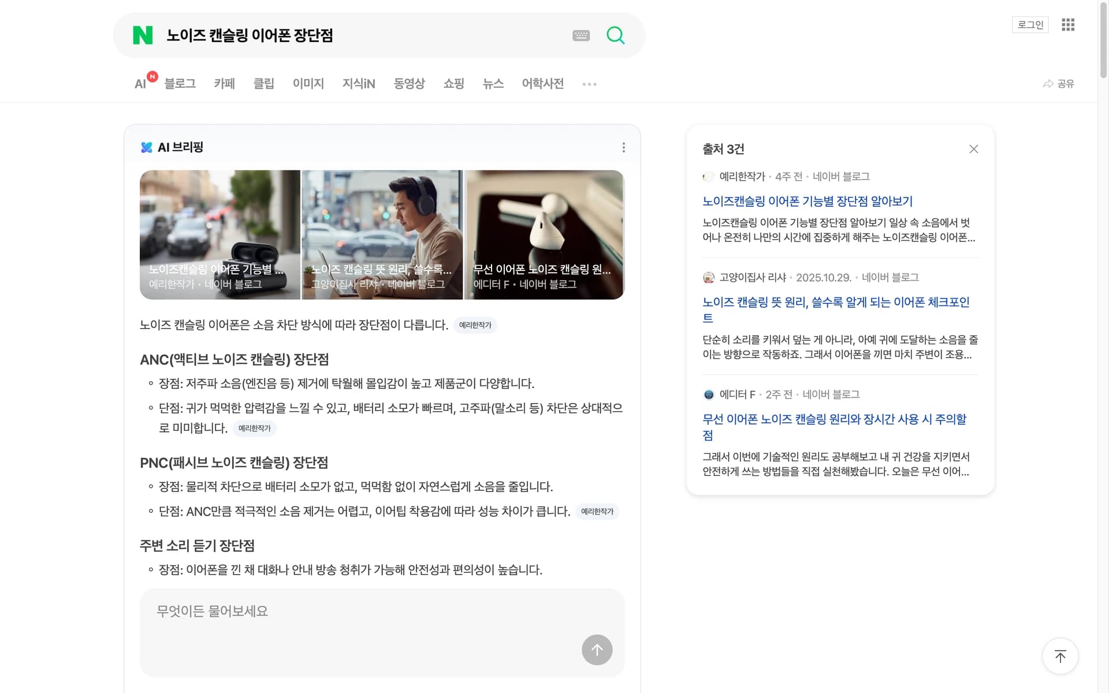This screenshot has width=1109, height=693.
Task: Click the green magnifier search icon
Action: pyautogui.click(x=616, y=35)
